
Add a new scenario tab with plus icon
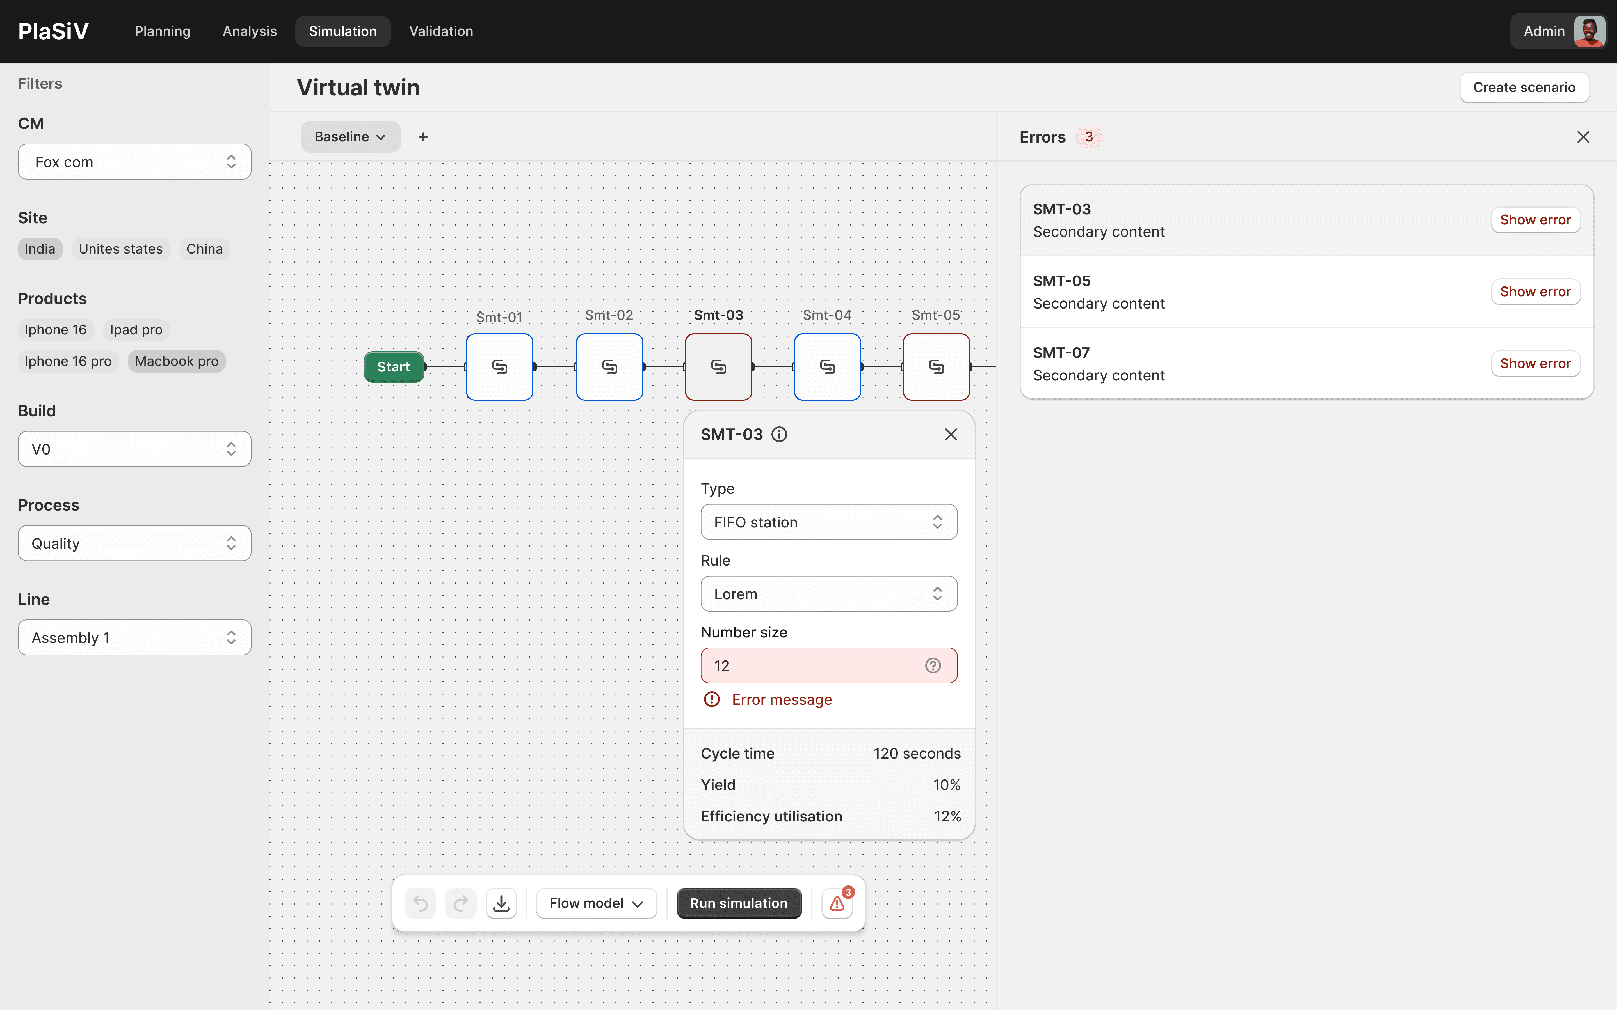tap(423, 137)
